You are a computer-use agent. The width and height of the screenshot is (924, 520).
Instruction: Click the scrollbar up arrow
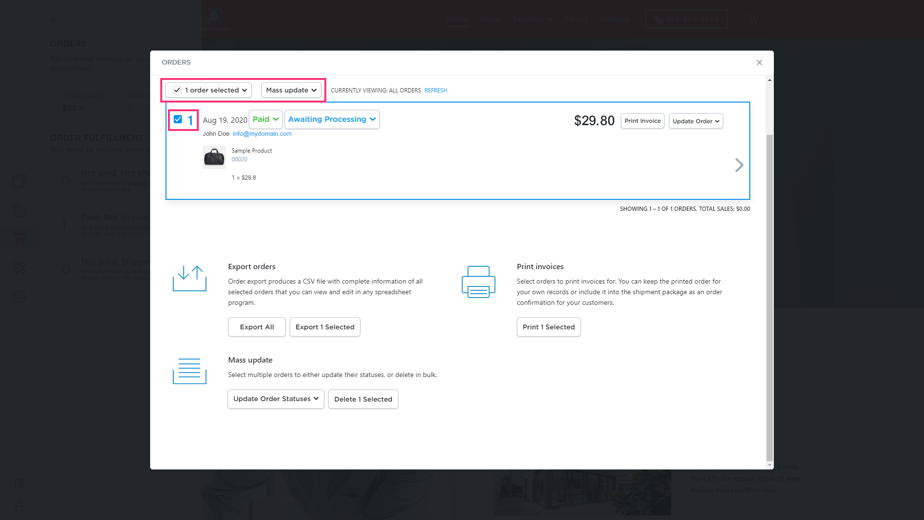(770, 80)
